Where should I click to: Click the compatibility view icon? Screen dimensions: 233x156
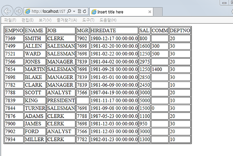coord(80,11)
